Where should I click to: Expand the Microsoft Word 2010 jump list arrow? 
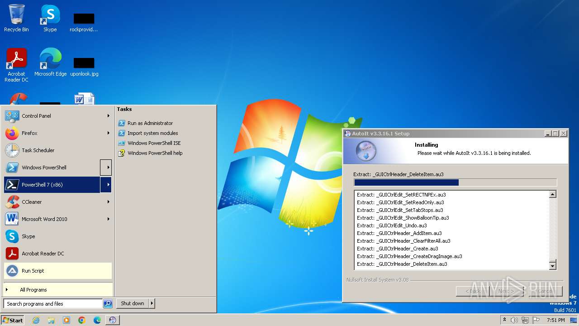pos(108,219)
